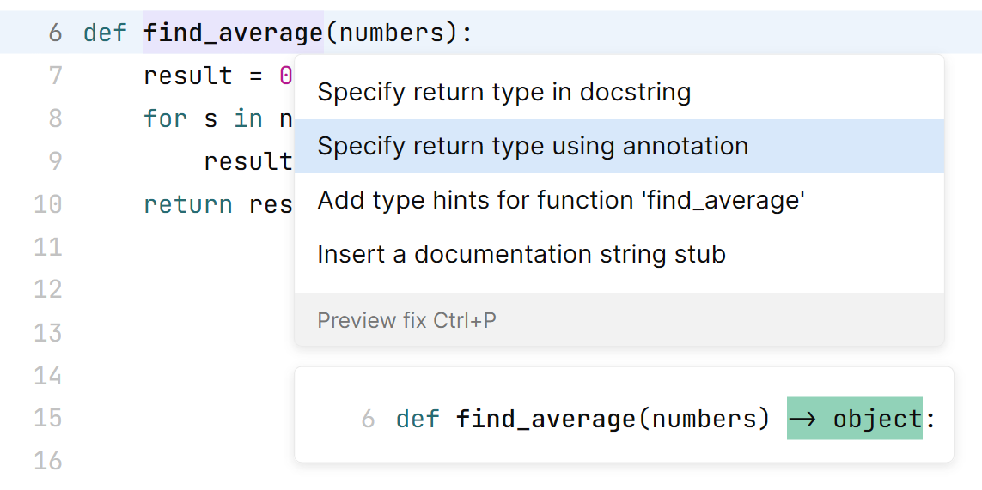This screenshot has width=982, height=490.
Task: Click the 'def' keyword on editor line 6
Action: (105, 33)
